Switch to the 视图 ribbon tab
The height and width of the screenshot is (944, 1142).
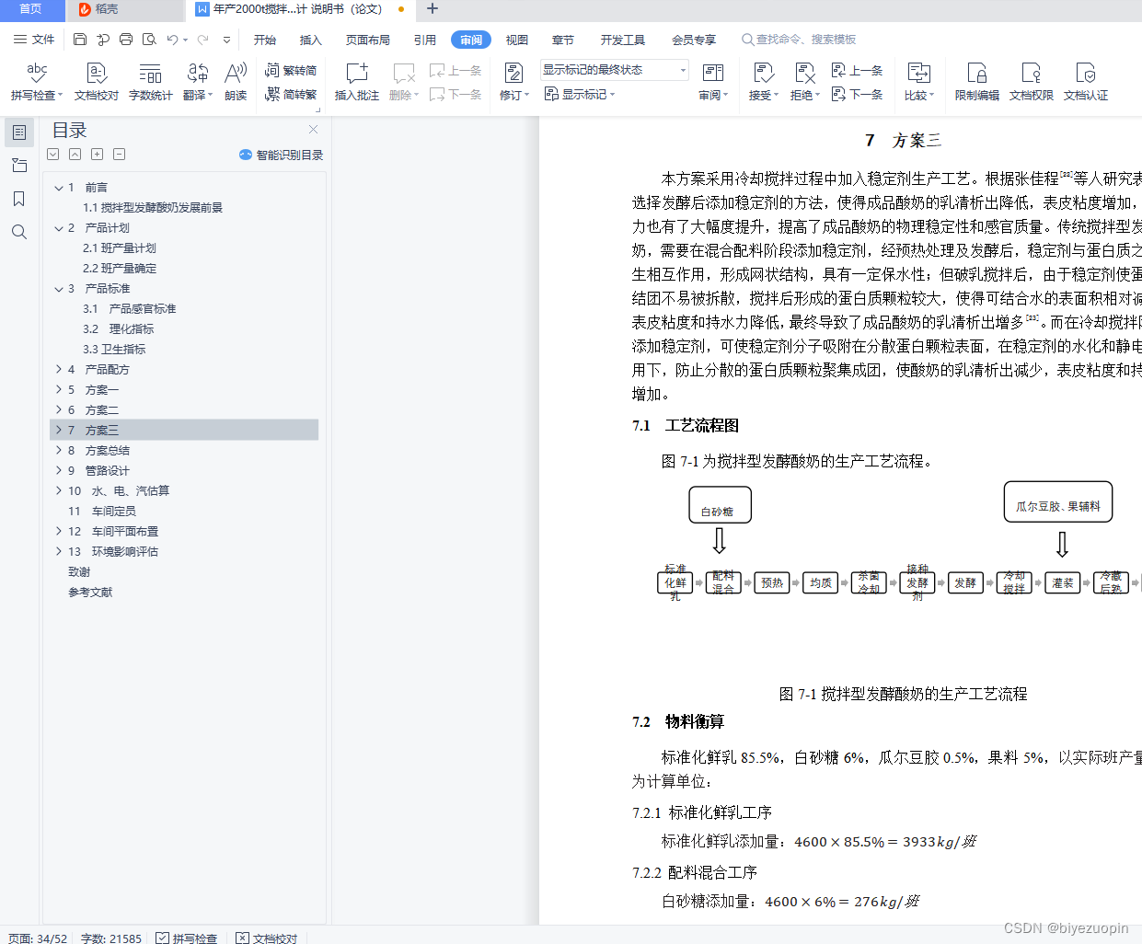516,40
